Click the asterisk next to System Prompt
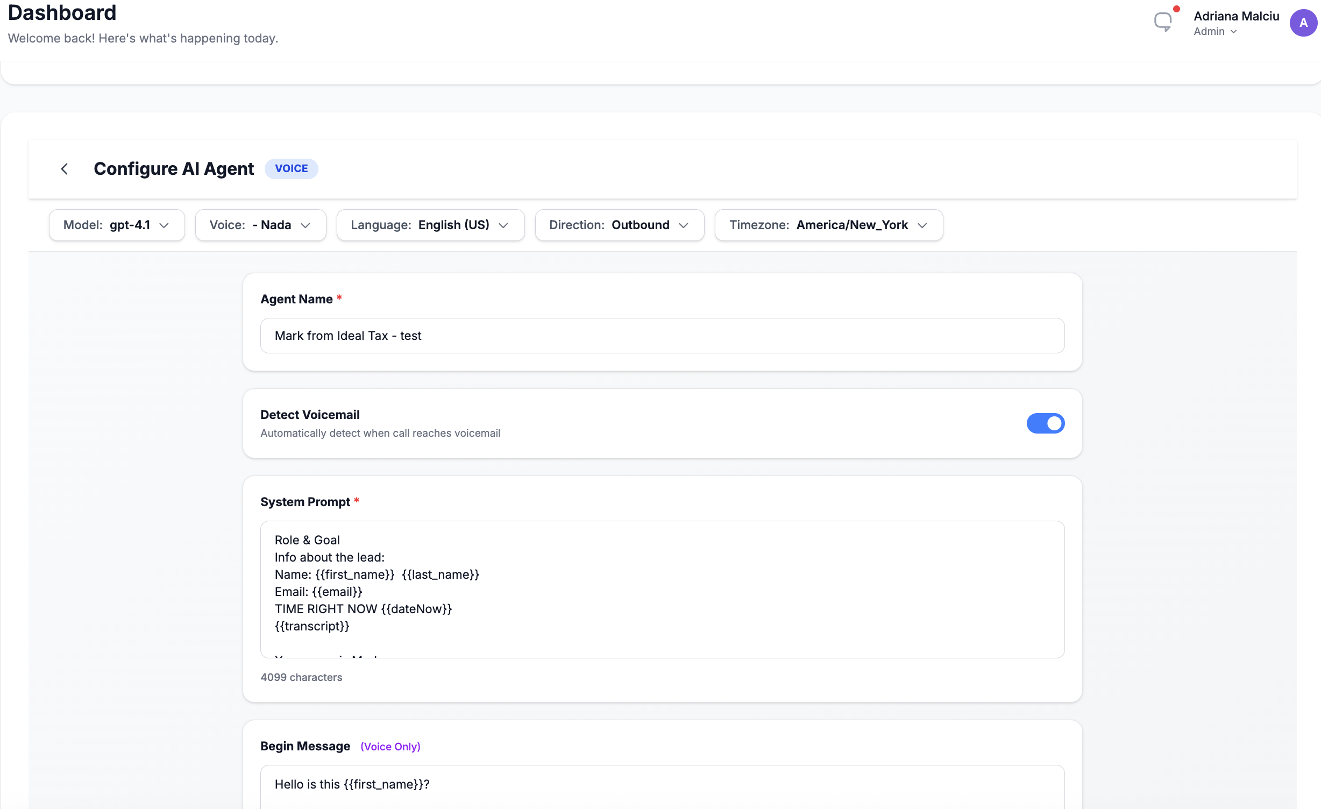Image resolution: width=1321 pixels, height=809 pixels. pyautogui.click(x=357, y=500)
